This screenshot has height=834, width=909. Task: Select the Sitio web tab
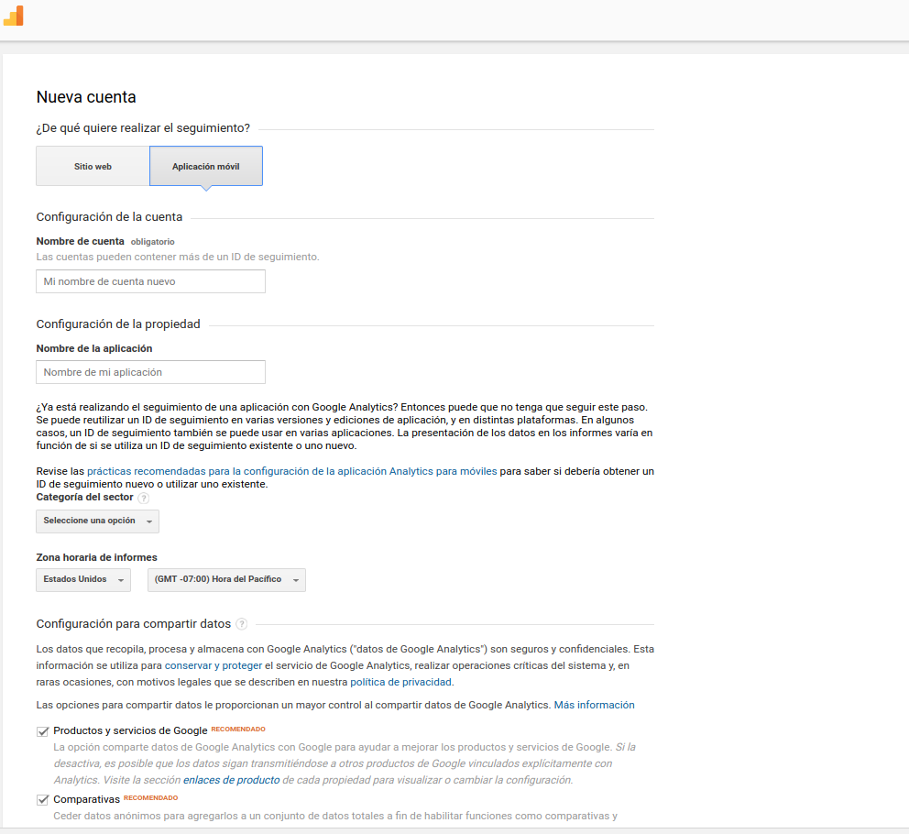(93, 167)
